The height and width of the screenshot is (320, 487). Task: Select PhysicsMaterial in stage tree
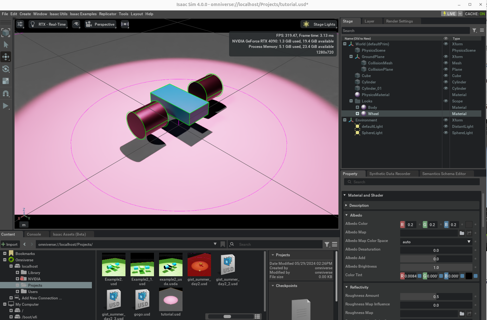(x=375, y=95)
